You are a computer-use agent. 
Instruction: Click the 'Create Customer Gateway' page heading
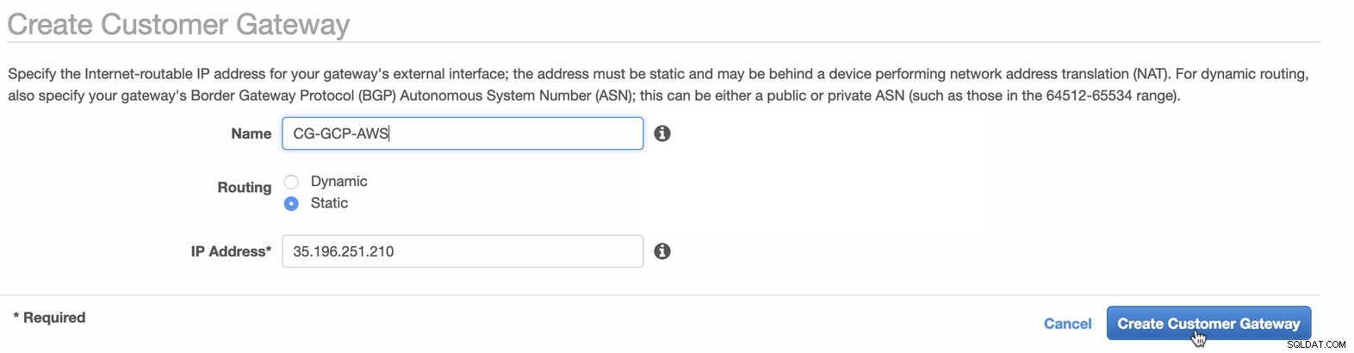178,24
